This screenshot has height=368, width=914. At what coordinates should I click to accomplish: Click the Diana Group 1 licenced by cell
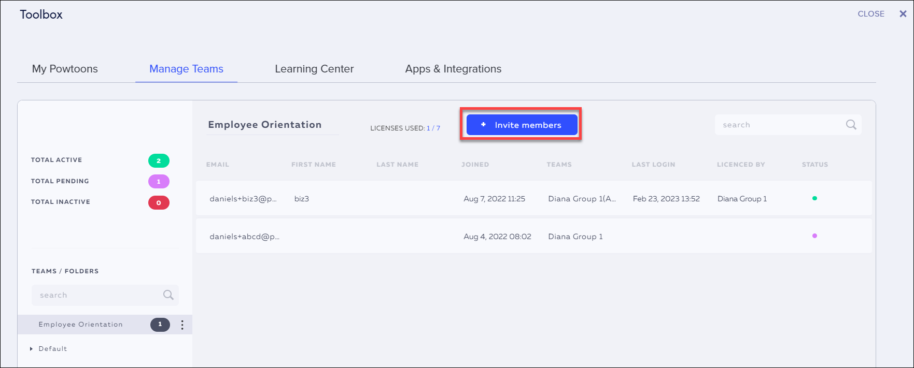(742, 199)
